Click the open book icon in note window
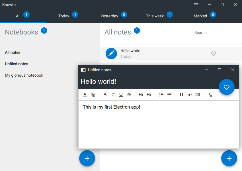 pyautogui.click(x=83, y=70)
